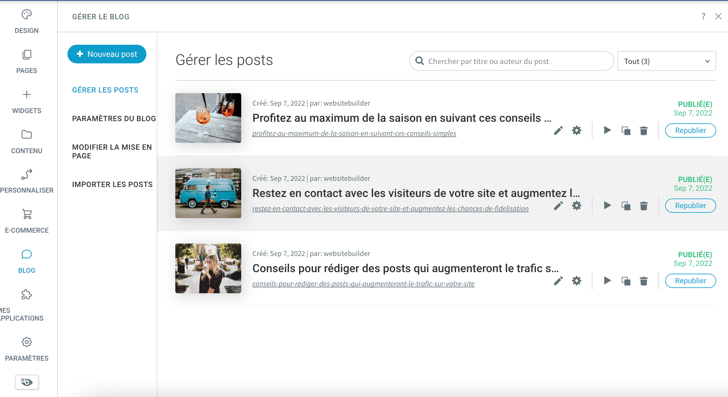Viewport: 728px width, 397px height.
Task: Click the help question mark icon
Action: point(703,16)
